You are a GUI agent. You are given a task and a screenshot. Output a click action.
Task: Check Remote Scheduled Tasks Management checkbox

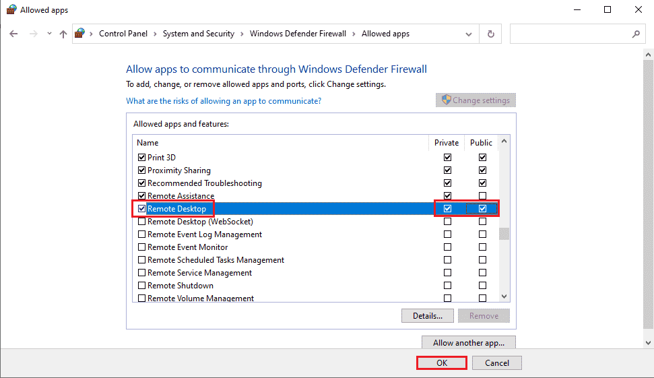[142, 260]
